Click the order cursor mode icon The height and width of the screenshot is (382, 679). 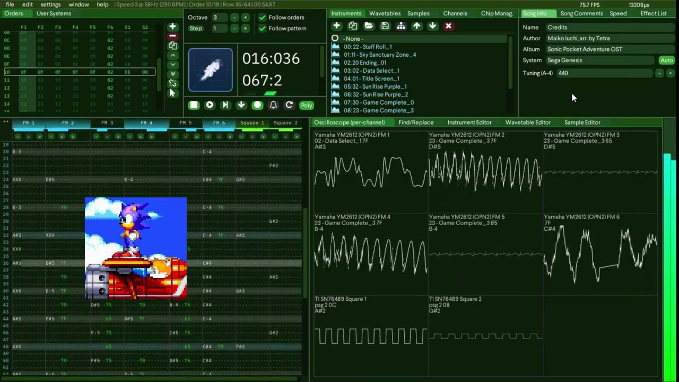pos(172,93)
